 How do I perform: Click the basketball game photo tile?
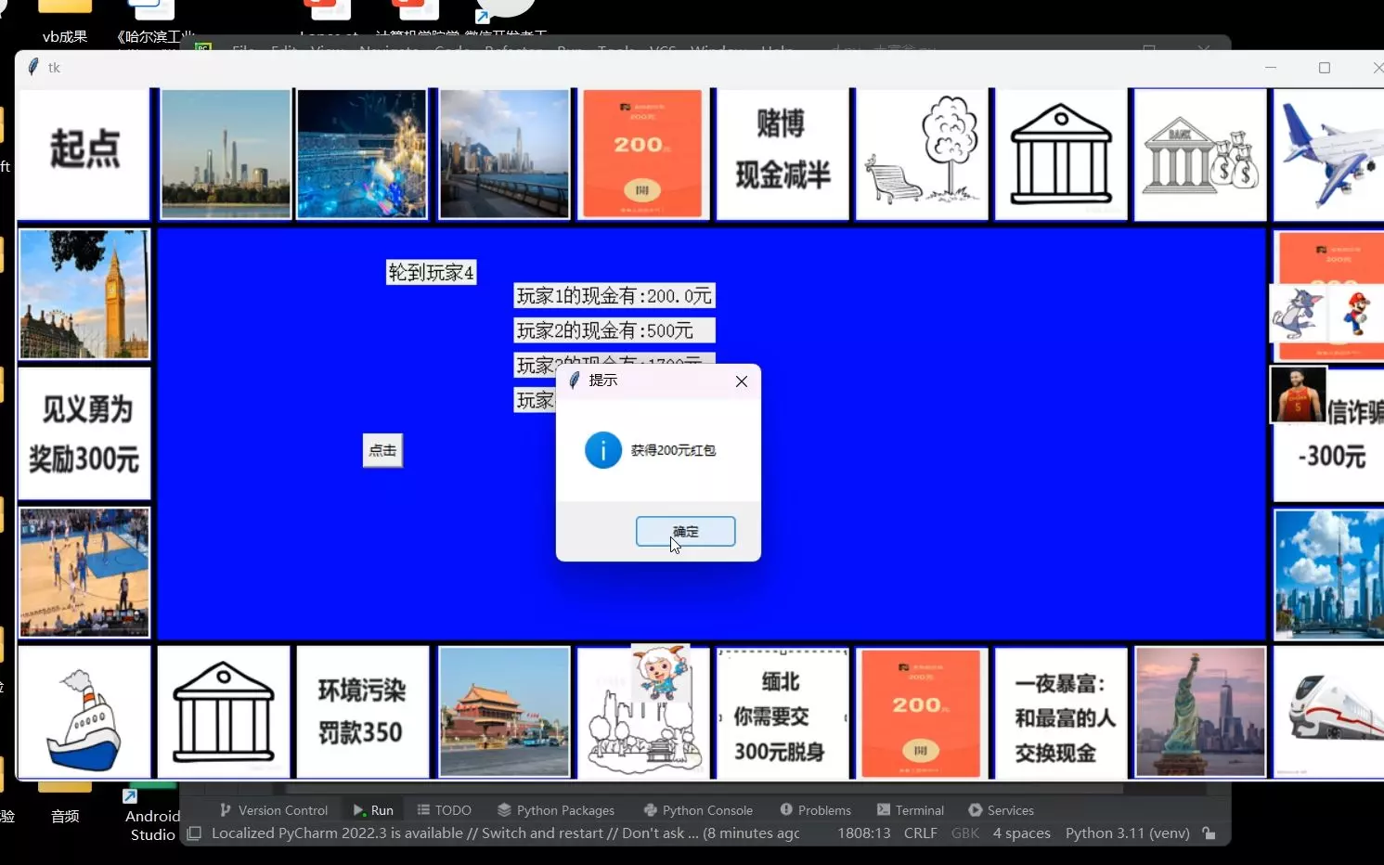pyautogui.click(x=84, y=573)
